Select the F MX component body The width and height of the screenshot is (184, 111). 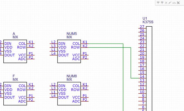click(x=15, y=94)
